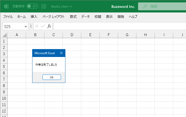The image size is (186, 117).
Task: Click the formula bar enter checkmark icon
Action: pos(43,26)
